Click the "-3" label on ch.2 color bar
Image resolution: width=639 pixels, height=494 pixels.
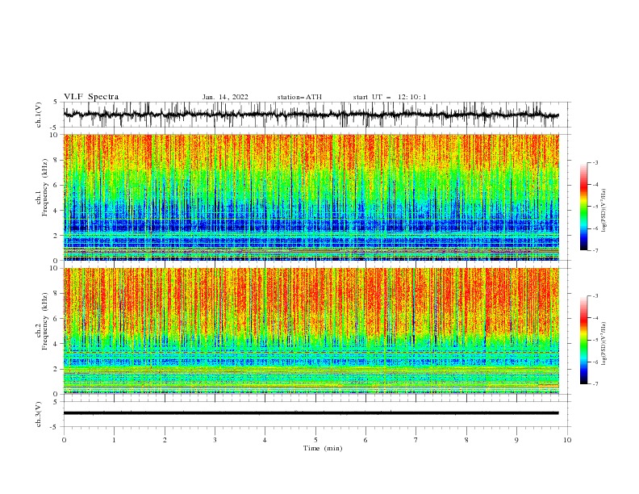[595, 296]
